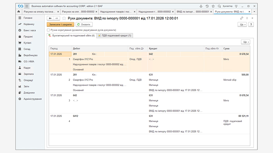Open the Банк і каса section
273x153 pixels.
click(30, 31)
